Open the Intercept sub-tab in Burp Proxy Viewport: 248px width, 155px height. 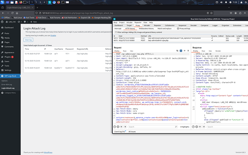pyautogui.click(x=118, y=29)
